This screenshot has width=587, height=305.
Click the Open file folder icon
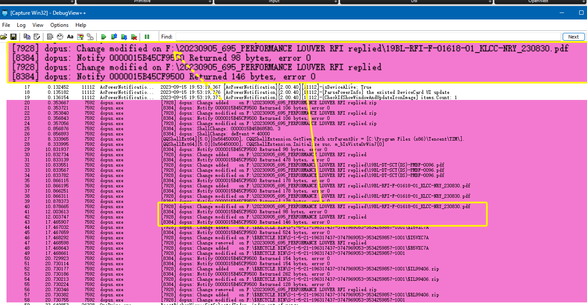[x=4, y=37]
